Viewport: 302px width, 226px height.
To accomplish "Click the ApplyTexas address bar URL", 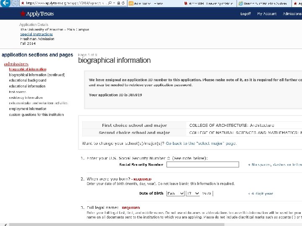I will coord(66,3).
